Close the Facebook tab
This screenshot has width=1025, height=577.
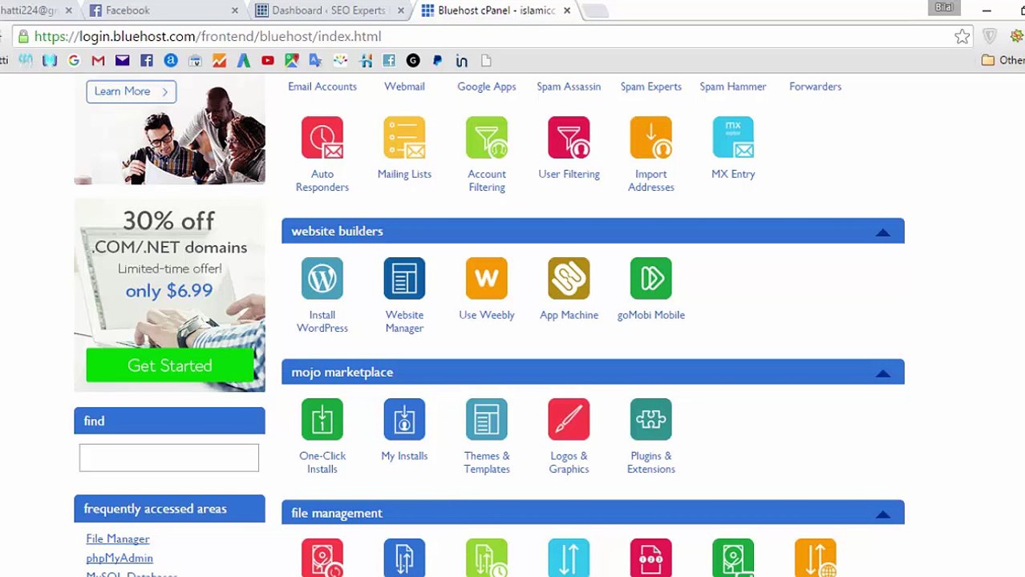pyautogui.click(x=235, y=10)
